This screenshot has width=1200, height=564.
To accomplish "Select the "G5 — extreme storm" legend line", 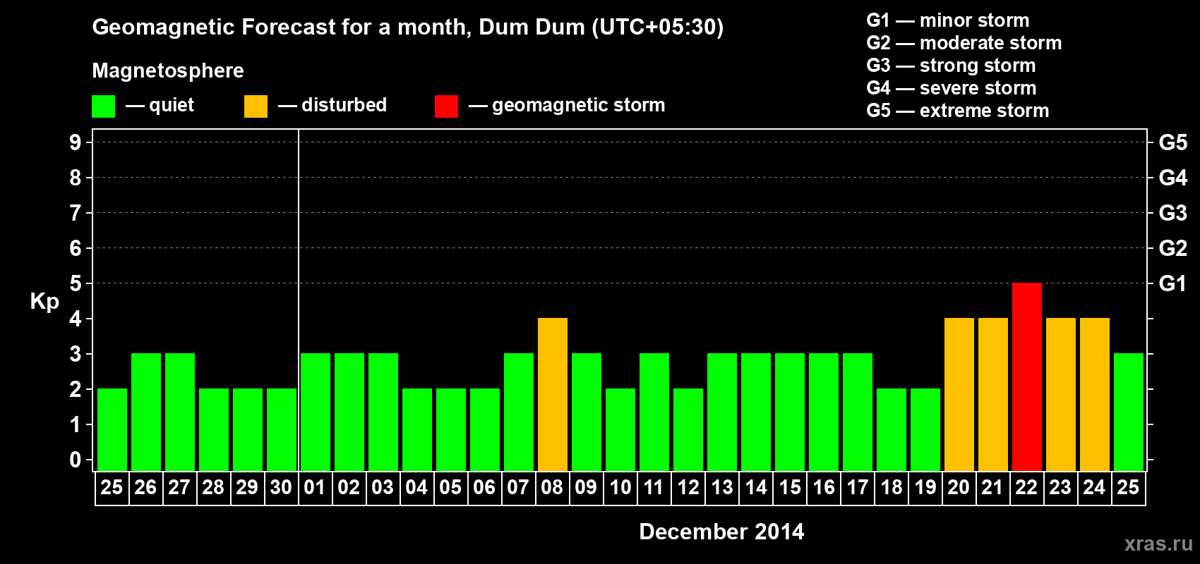I will (958, 111).
